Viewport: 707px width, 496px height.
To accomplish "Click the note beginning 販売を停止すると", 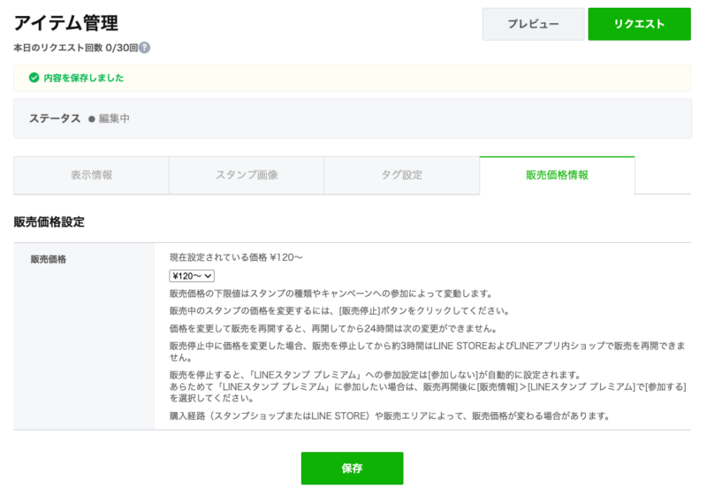I will tap(375, 375).
